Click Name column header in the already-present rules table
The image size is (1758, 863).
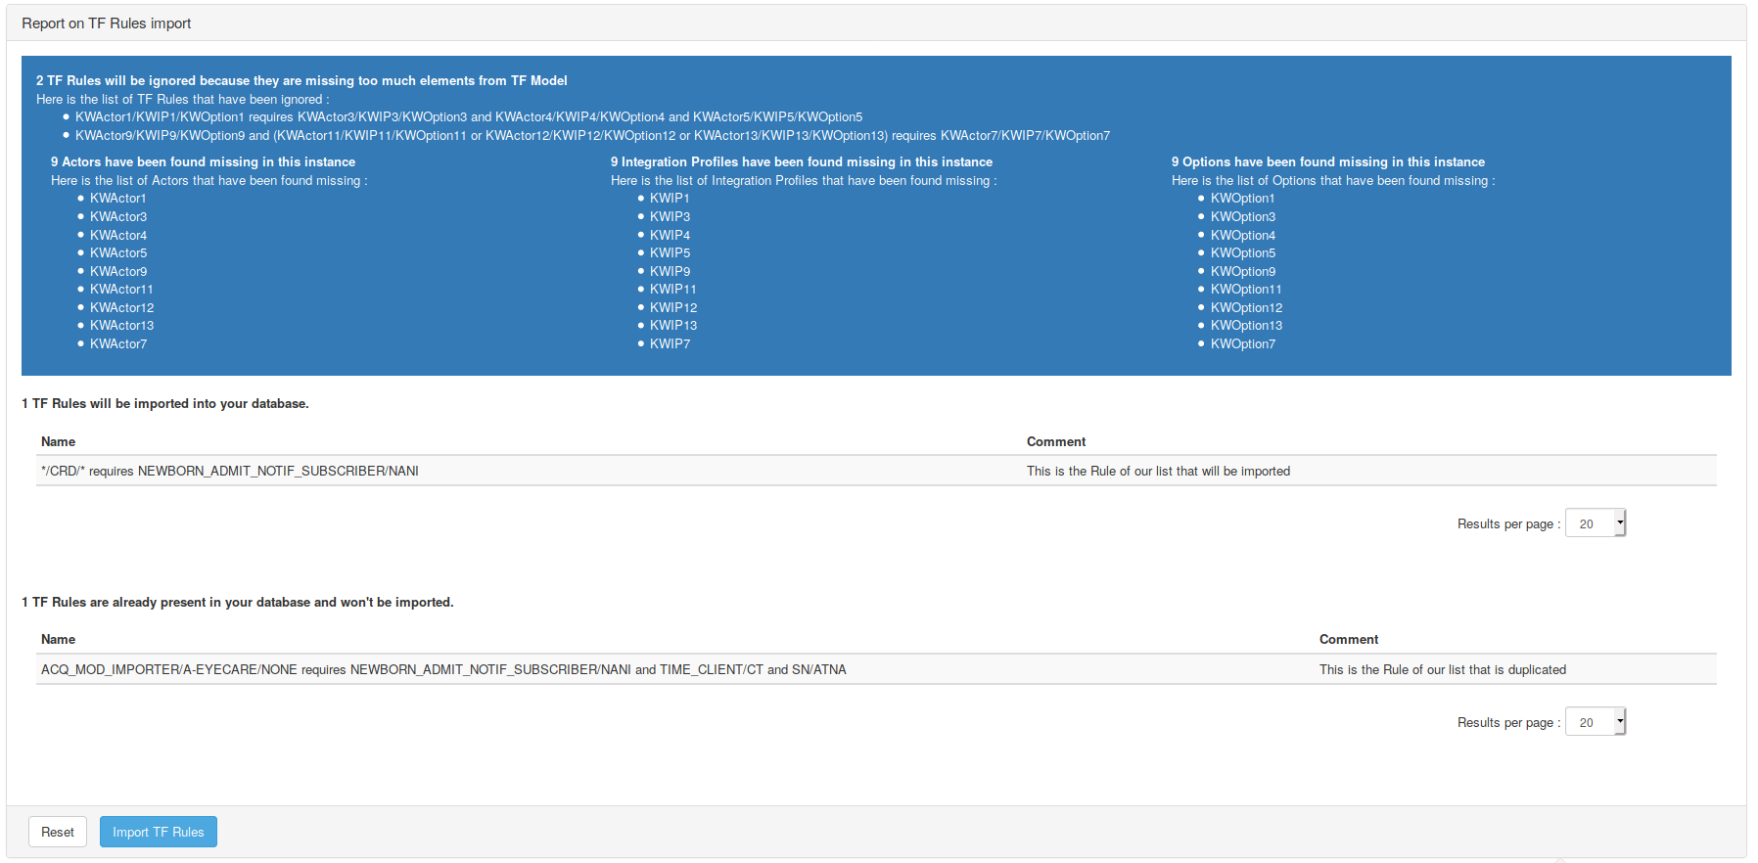pyautogui.click(x=58, y=639)
